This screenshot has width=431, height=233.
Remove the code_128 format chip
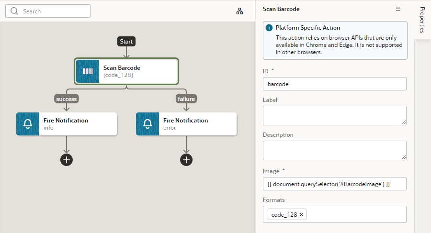[301, 215]
